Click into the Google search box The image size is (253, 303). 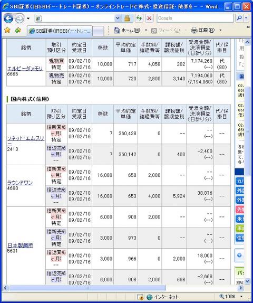click(x=195, y=18)
